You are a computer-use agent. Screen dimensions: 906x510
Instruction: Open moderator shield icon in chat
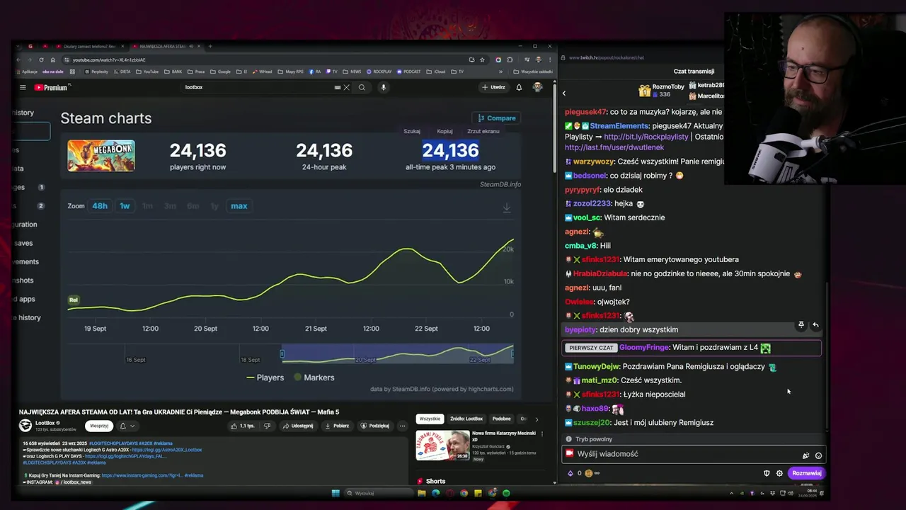(766, 473)
